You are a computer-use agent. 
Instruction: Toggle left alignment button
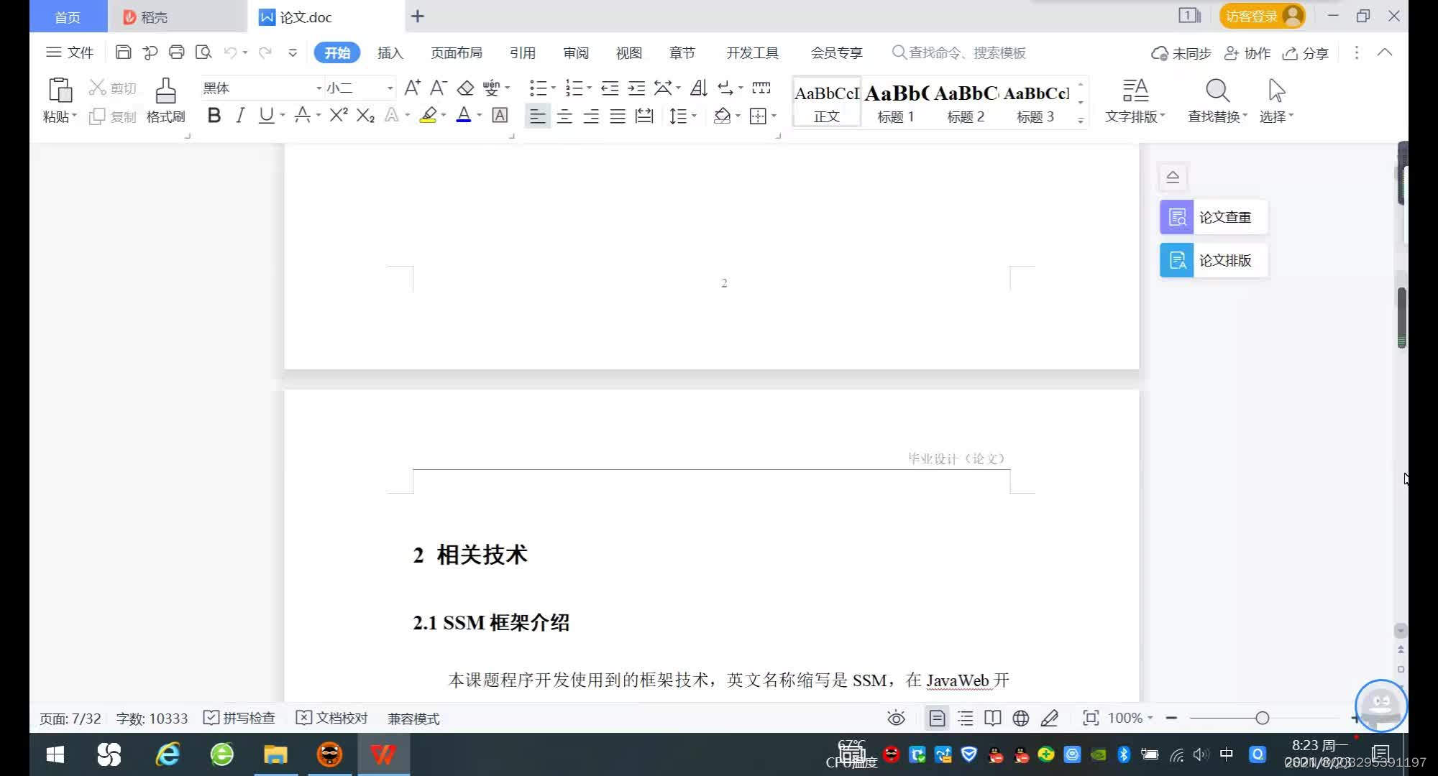tap(537, 116)
